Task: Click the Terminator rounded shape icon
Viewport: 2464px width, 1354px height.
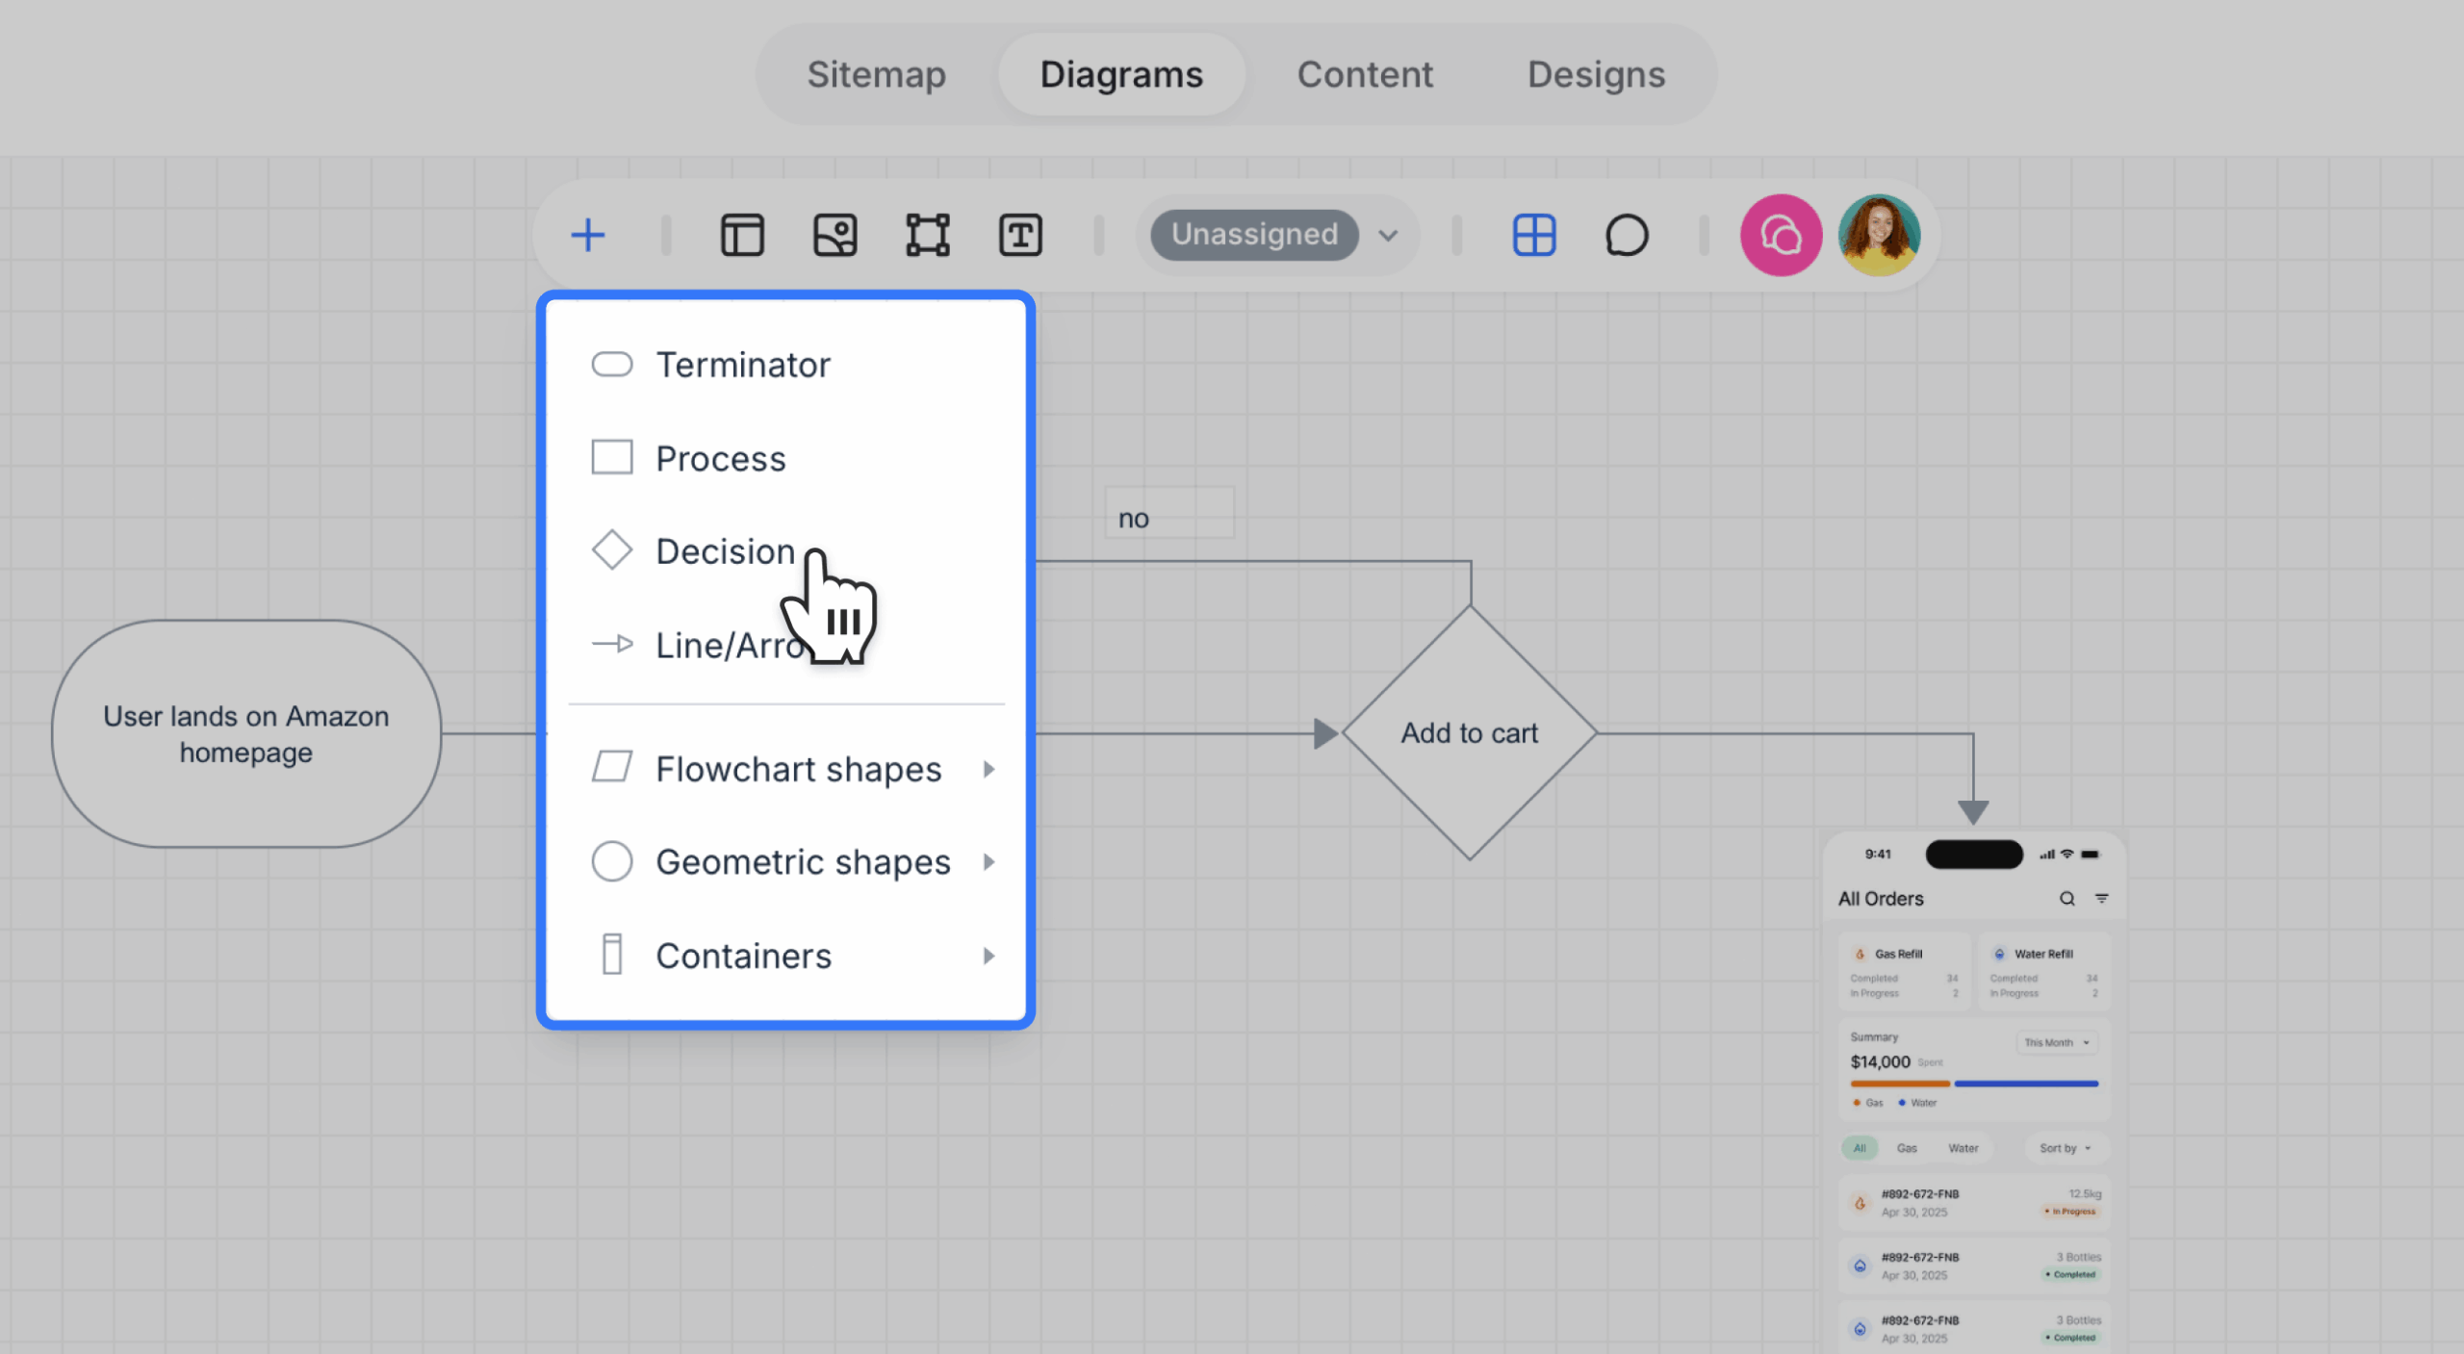Action: point(611,365)
